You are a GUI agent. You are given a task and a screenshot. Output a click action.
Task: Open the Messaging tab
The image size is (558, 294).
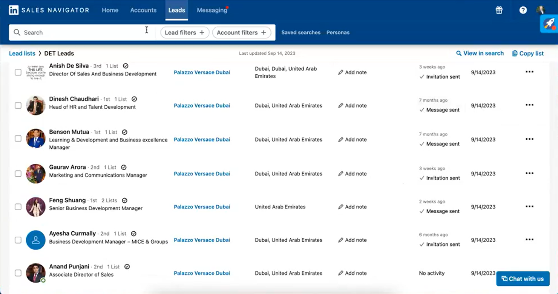pyautogui.click(x=212, y=10)
